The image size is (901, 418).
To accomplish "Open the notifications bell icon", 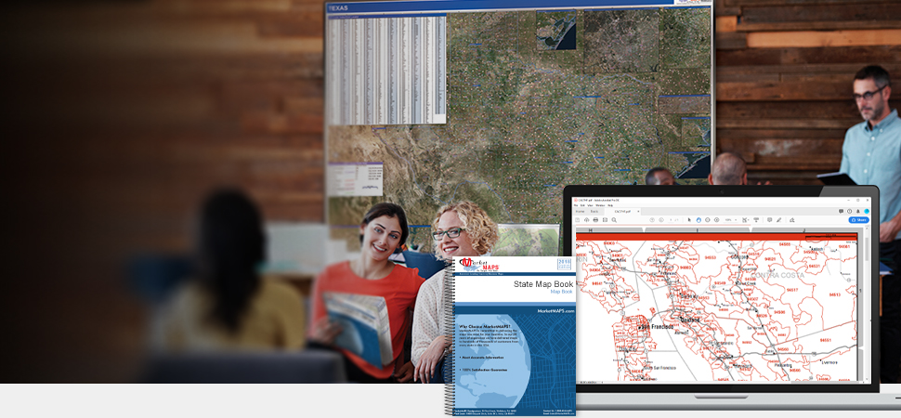I will pos(858,211).
